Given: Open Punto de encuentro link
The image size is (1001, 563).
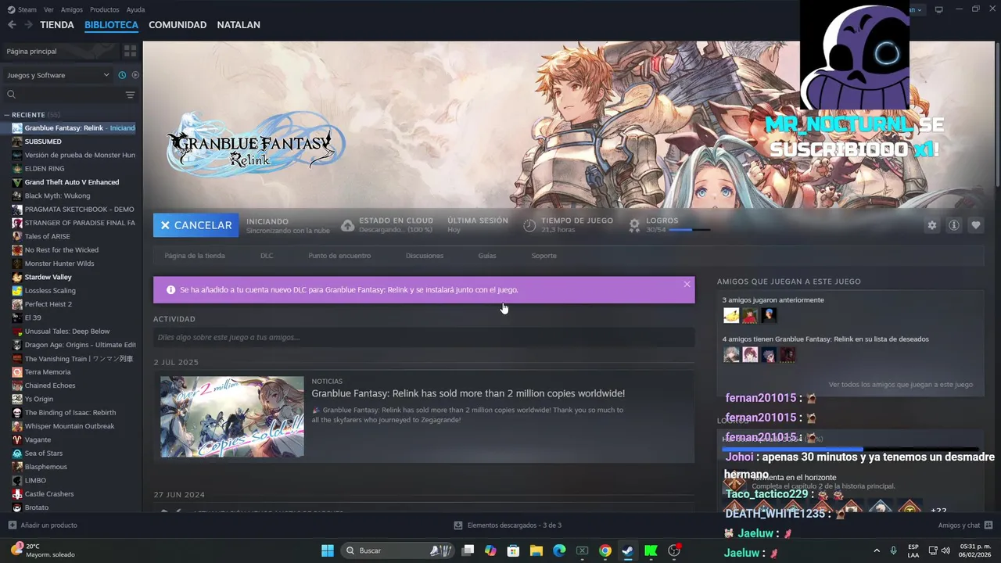Looking at the screenshot, I should pos(339,256).
